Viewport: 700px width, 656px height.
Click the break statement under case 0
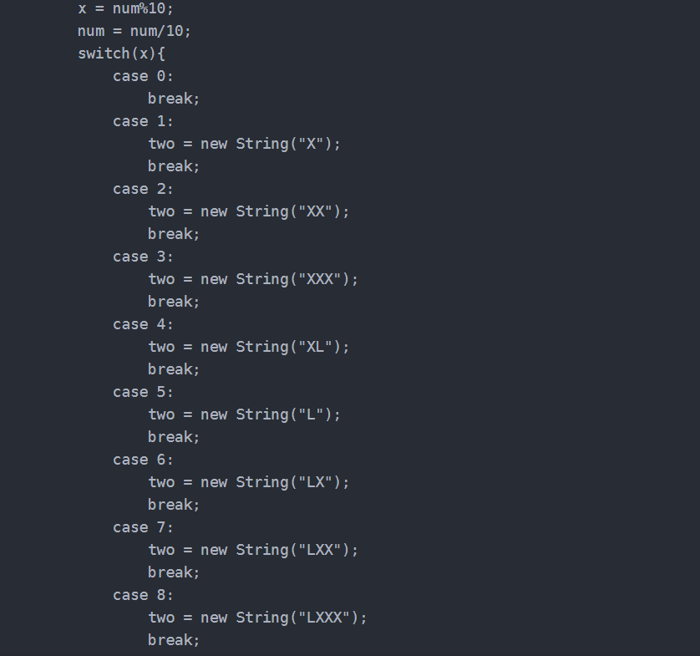174,99
